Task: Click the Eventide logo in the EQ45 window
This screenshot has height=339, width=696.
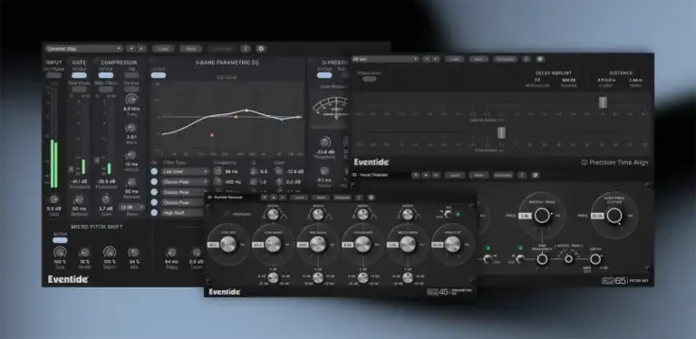Action: pyautogui.click(x=225, y=292)
